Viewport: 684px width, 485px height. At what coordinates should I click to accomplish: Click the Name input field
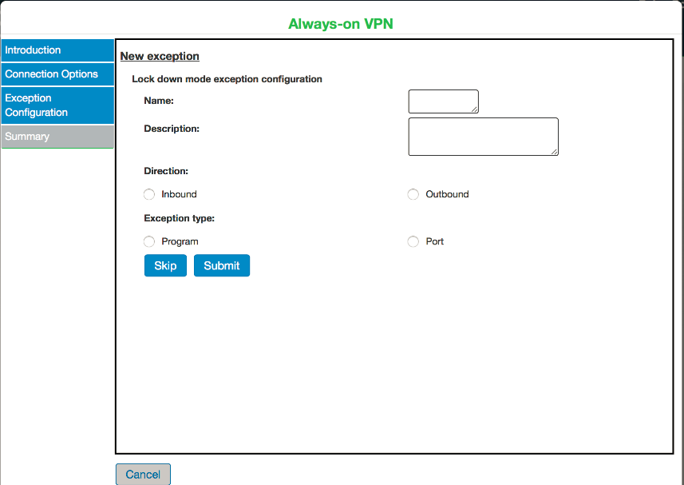coord(442,101)
